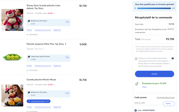179x112 pixels.
Task: Open Détails for Lotso discount
Action: 67,21
